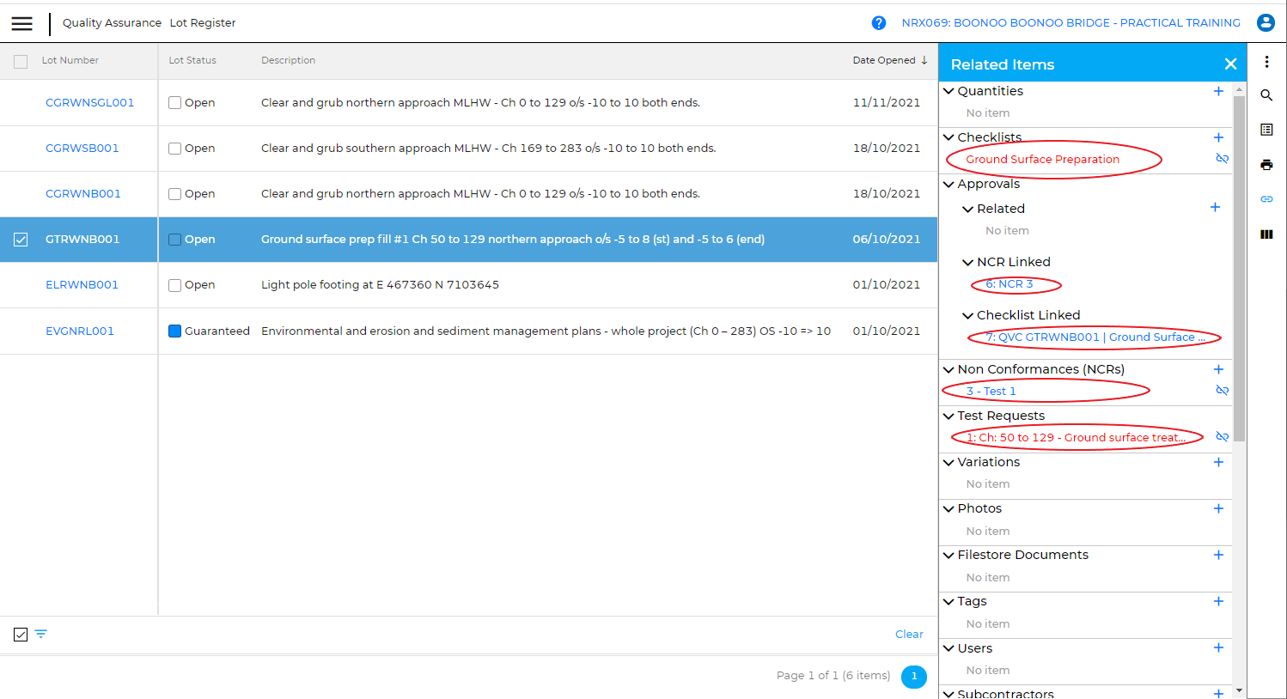Unlink the Ground Surface Preparation checklist
Image resolution: width=1287 pixels, height=699 pixels.
tap(1222, 159)
